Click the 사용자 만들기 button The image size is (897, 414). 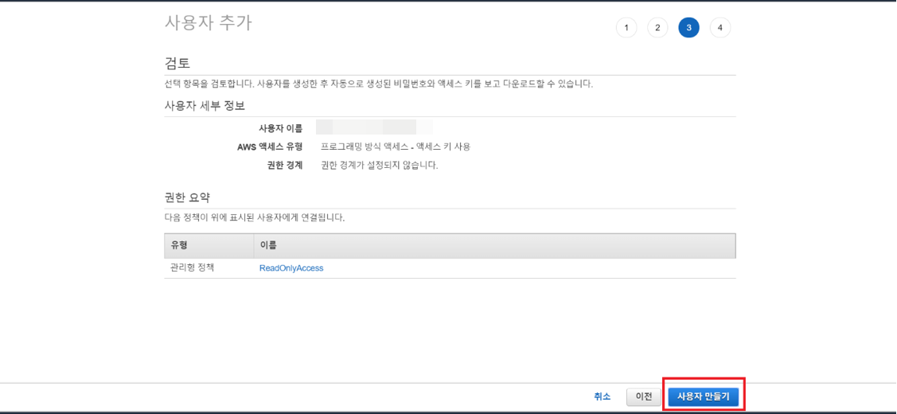704,396
